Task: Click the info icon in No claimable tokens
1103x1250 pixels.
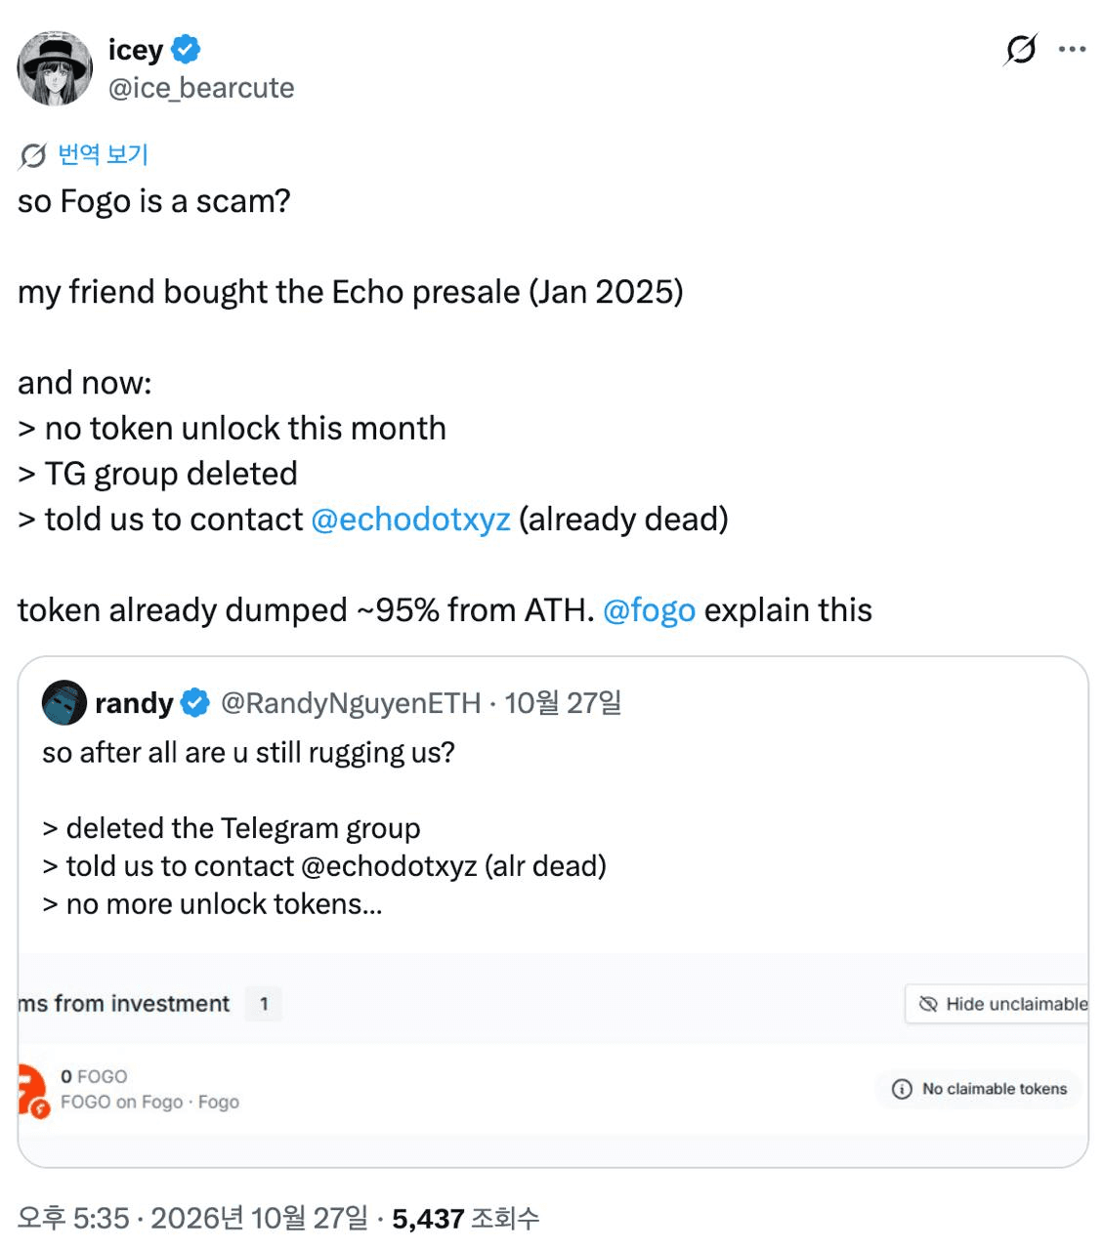Action: pyautogui.click(x=902, y=1089)
